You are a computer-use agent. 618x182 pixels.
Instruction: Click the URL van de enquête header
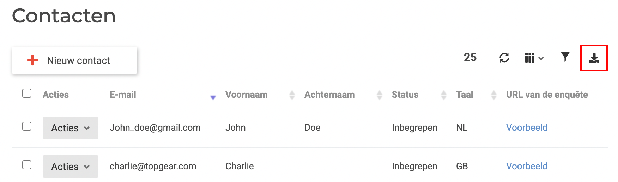[x=547, y=95]
